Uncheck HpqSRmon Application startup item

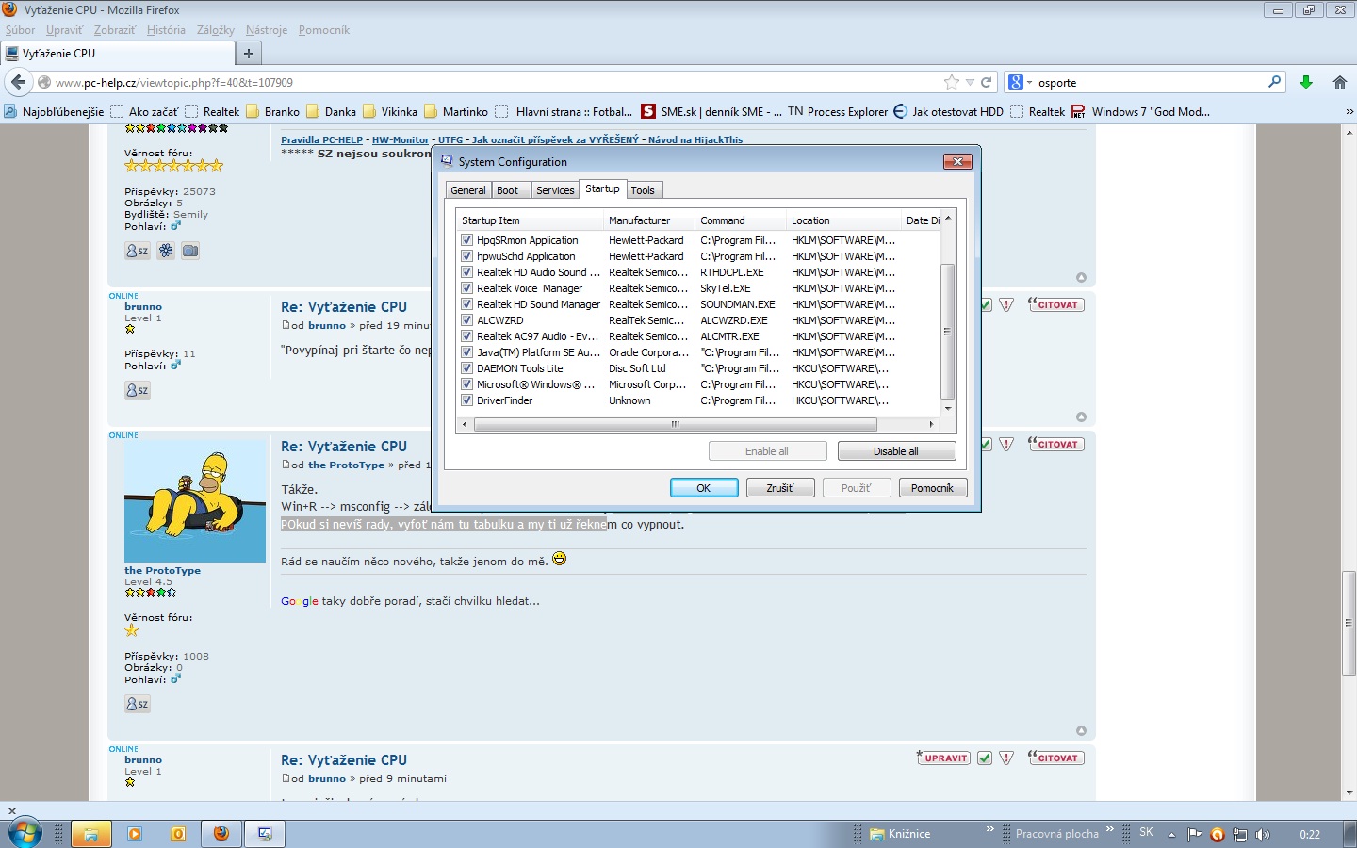click(x=466, y=240)
